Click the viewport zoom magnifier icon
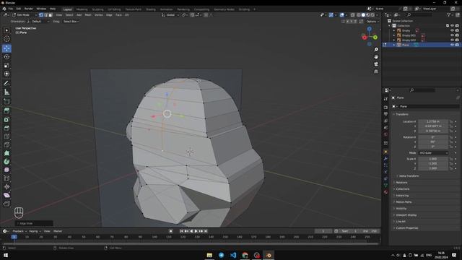This screenshot has width=462, height=260. click(376, 50)
